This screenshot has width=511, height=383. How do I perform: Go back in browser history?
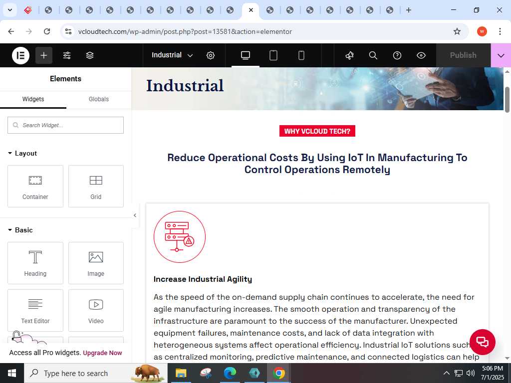point(11,31)
